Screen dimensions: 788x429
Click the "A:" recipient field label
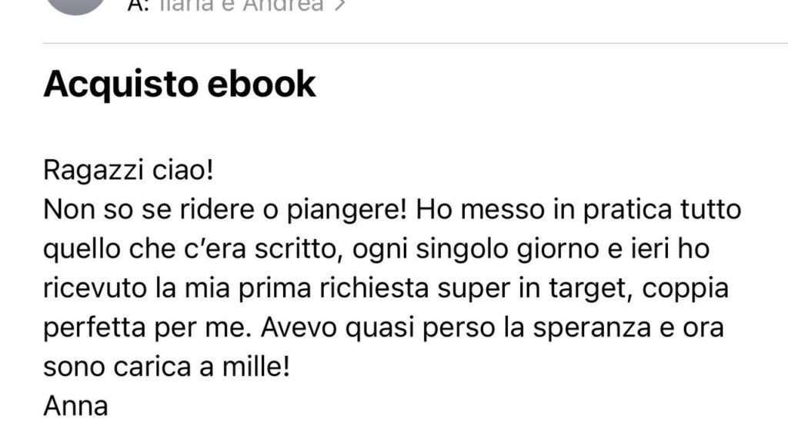point(139,5)
